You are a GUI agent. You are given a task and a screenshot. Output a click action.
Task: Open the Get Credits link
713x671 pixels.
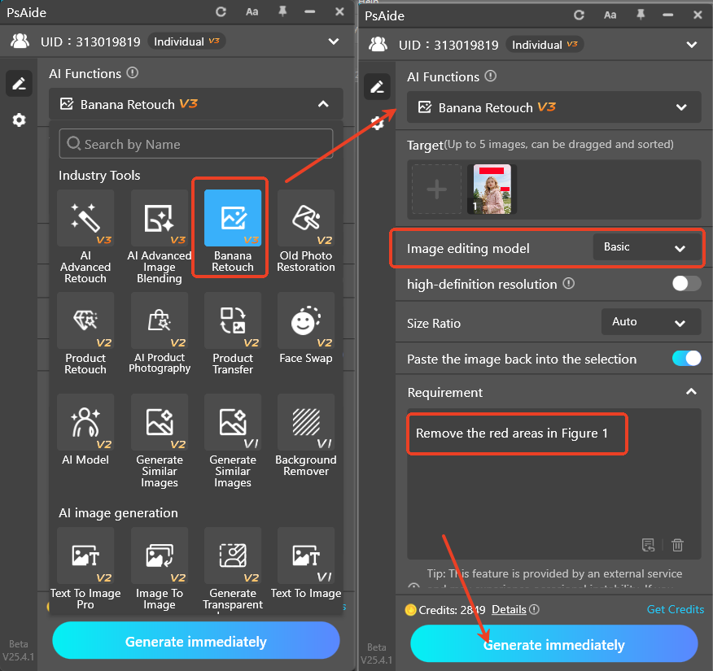coord(677,609)
